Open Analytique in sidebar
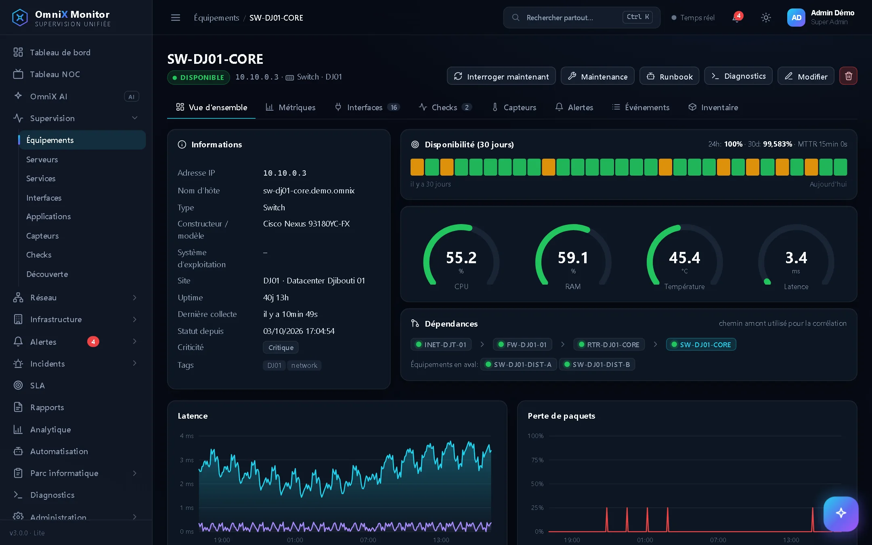The image size is (872, 545). tap(76, 430)
